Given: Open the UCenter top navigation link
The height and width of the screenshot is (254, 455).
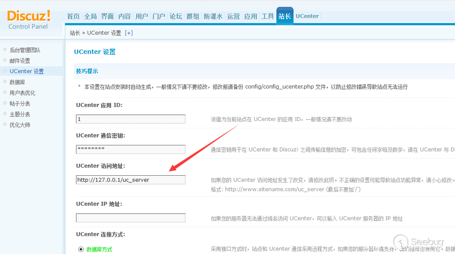Looking at the screenshot, I should [x=307, y=16].
